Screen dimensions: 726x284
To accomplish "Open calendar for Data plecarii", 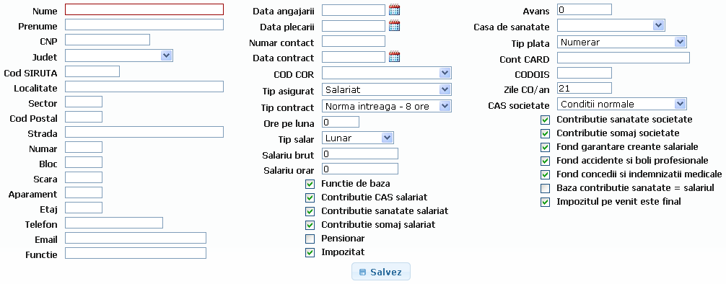I will point(394,25).
